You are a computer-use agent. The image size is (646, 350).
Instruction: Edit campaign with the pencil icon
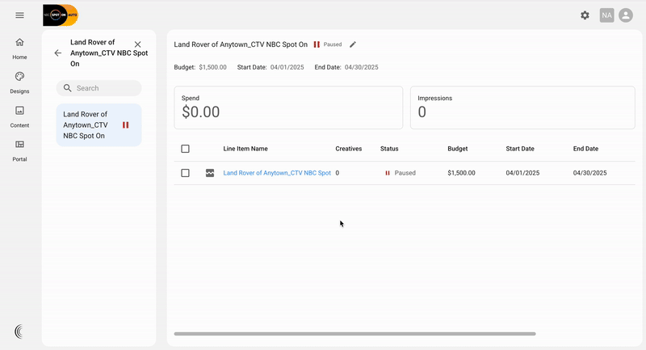[x=353, y=44]
